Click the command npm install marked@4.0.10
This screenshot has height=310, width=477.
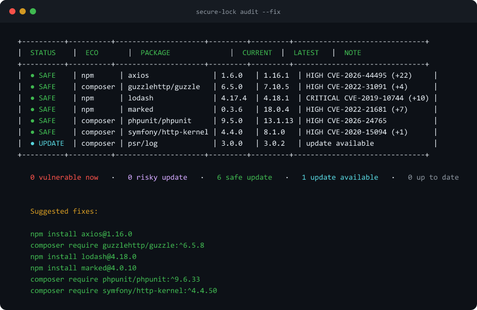click(x=83, y=268)
